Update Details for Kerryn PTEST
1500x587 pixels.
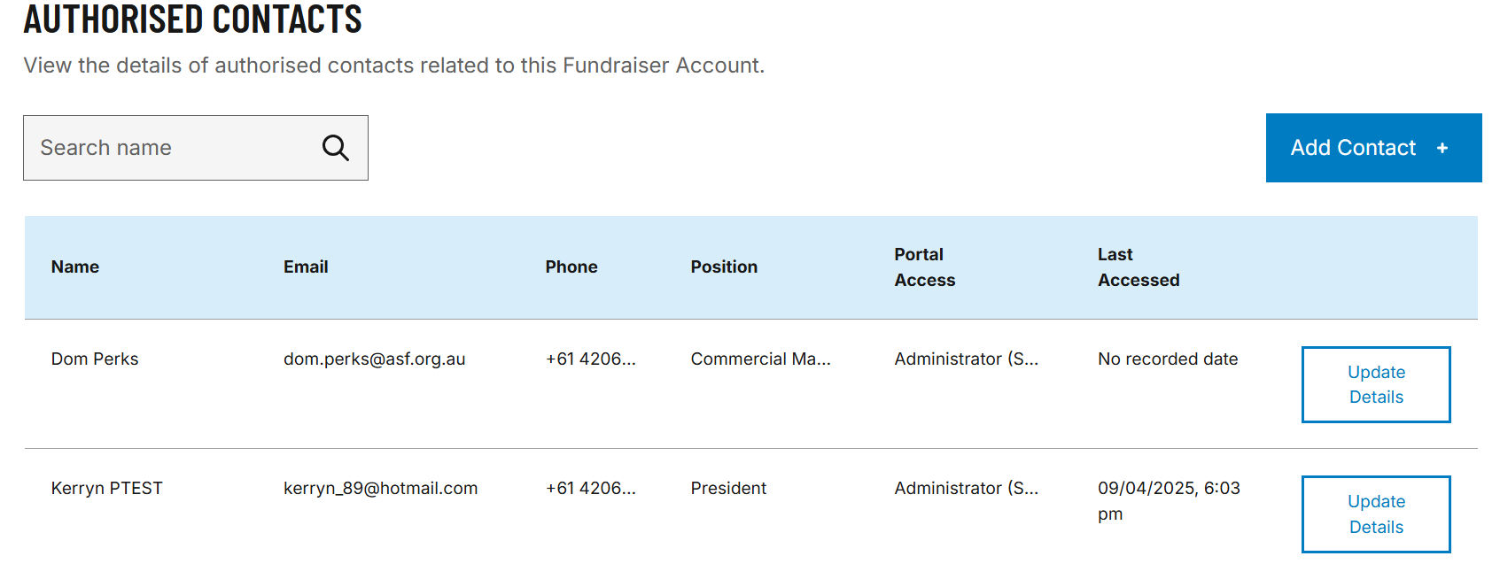[1376, 514]
